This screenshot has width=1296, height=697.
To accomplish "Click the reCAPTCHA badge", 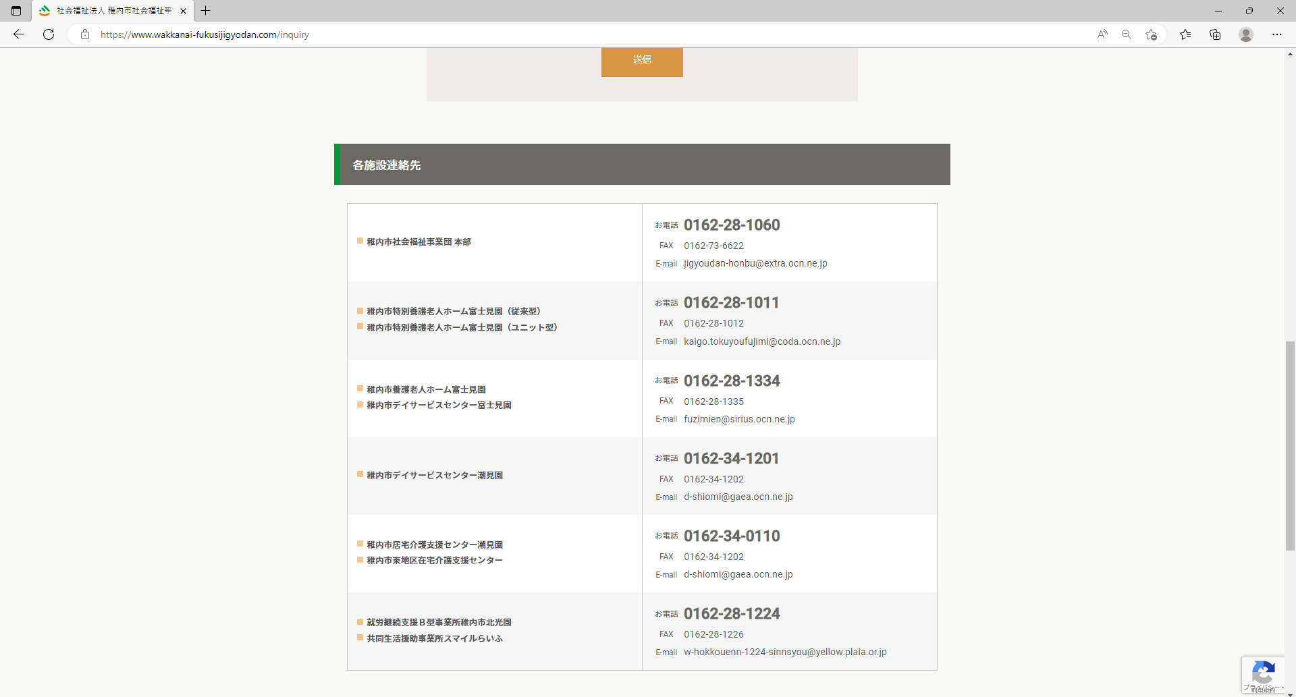I will 1263,674.
